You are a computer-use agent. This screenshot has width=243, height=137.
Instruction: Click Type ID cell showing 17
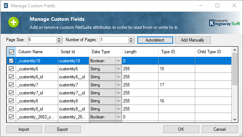176,85
